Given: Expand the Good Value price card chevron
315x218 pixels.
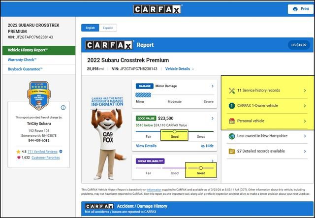Looking at the screenshot, I should (x=212, y=118).
